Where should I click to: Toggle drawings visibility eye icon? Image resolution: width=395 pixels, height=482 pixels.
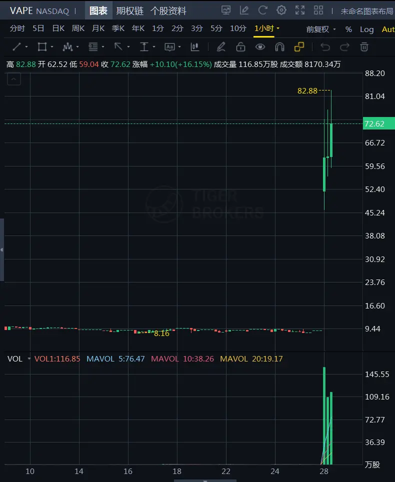point(260,46)
